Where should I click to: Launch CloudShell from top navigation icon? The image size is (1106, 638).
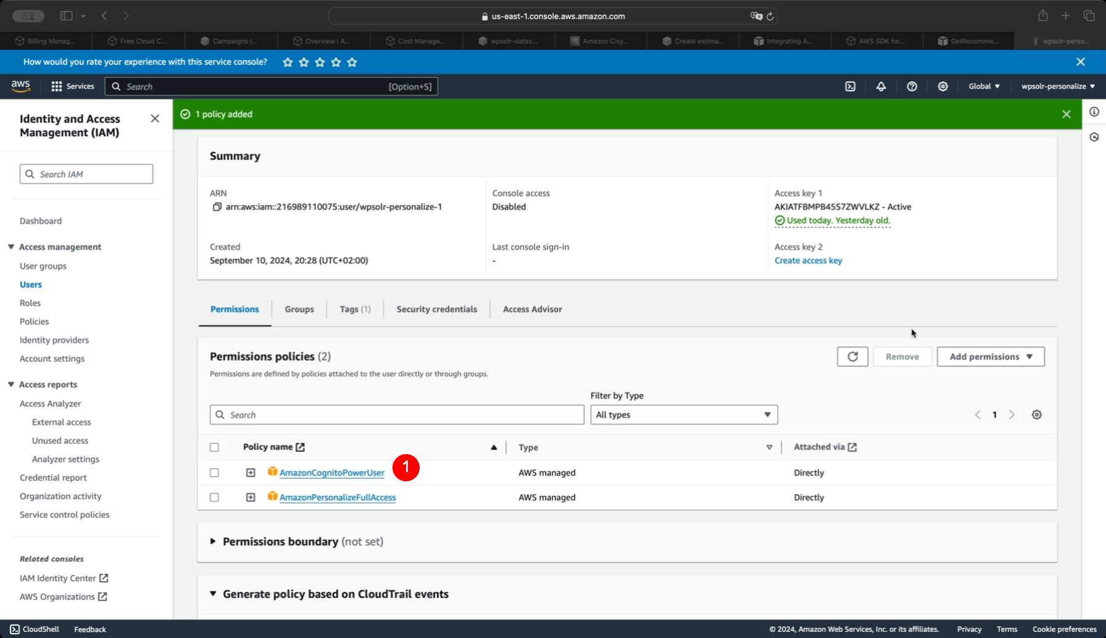(x=850, y=86)
